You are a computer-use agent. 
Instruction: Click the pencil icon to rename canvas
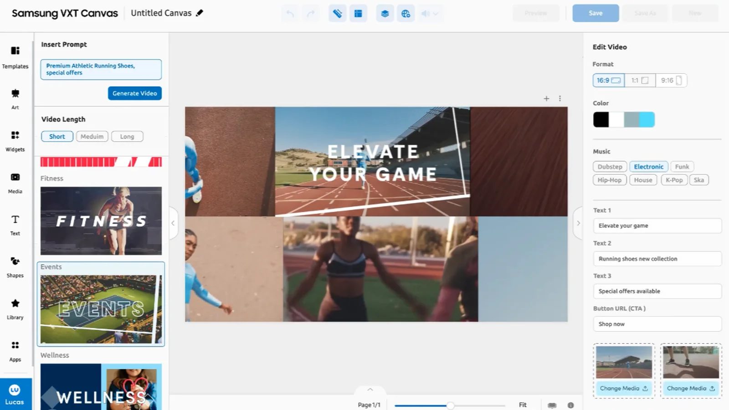pos(200,13)
